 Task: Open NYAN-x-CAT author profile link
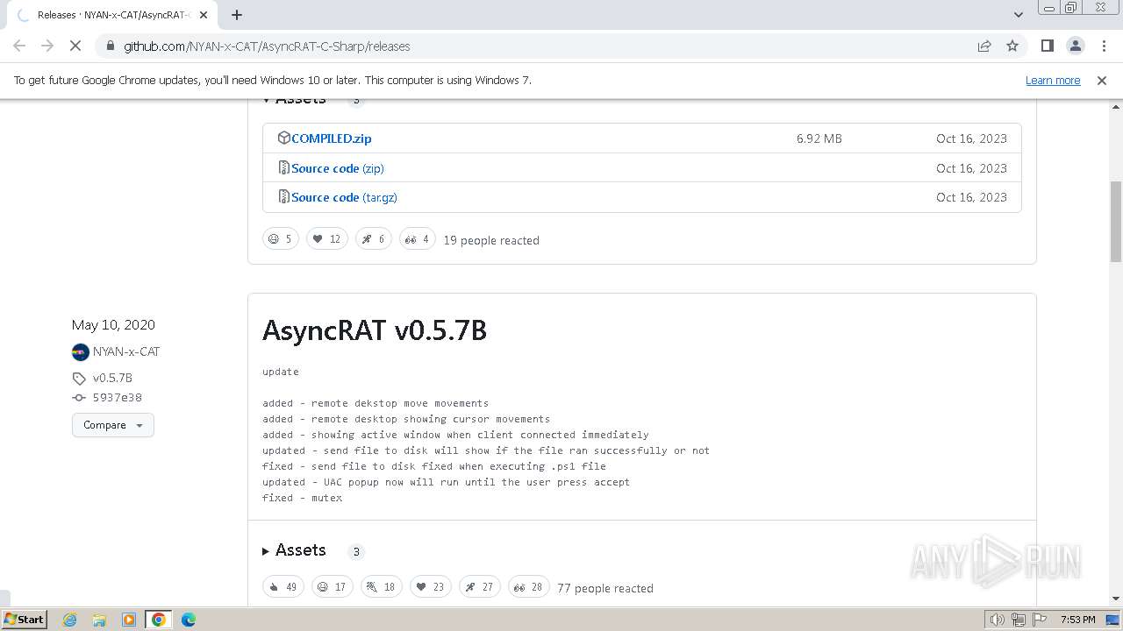[x=126, y=351]
